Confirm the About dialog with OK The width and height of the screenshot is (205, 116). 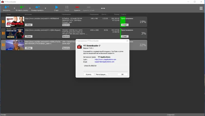click(122, 75)
